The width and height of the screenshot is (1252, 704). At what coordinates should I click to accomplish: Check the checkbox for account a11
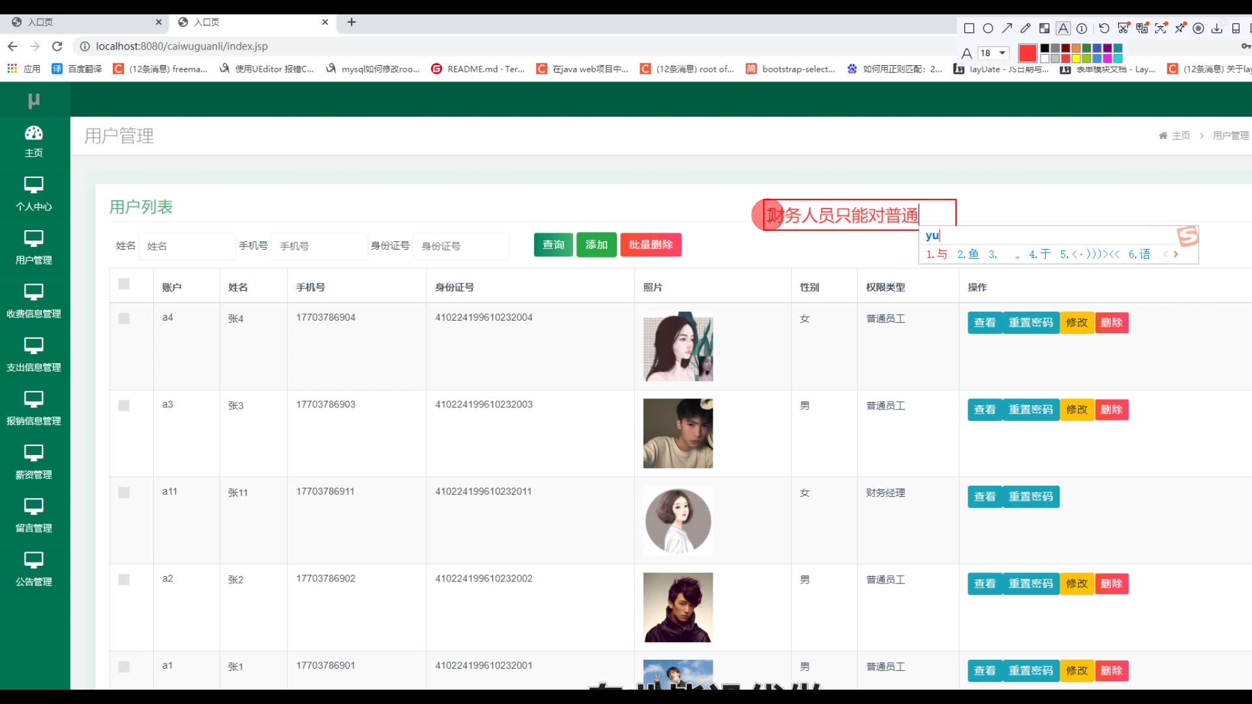tap(124, 493)
